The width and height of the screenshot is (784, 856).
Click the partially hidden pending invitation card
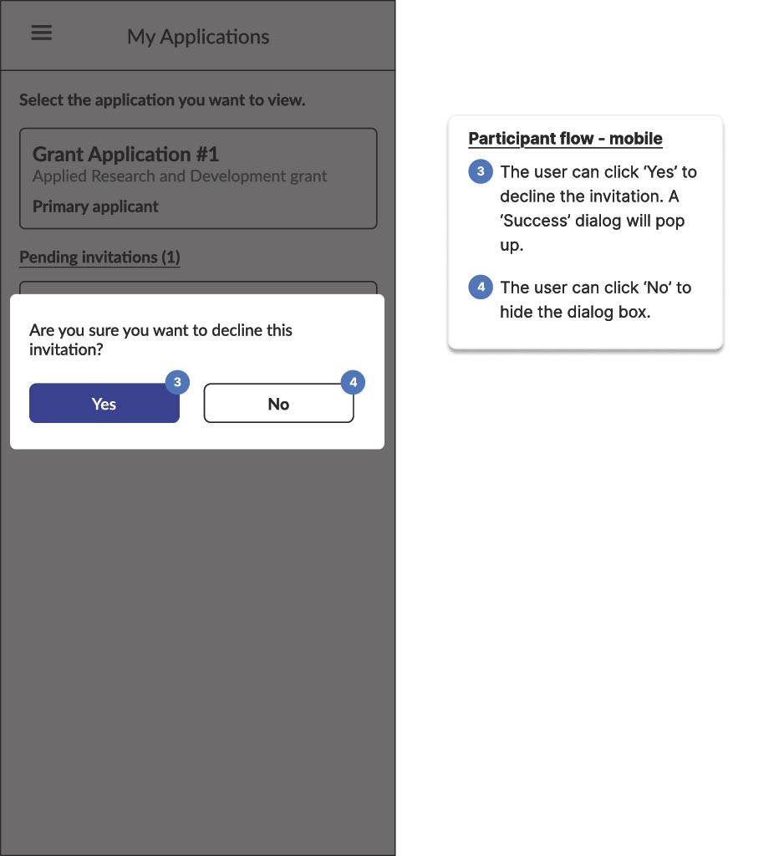198,288
